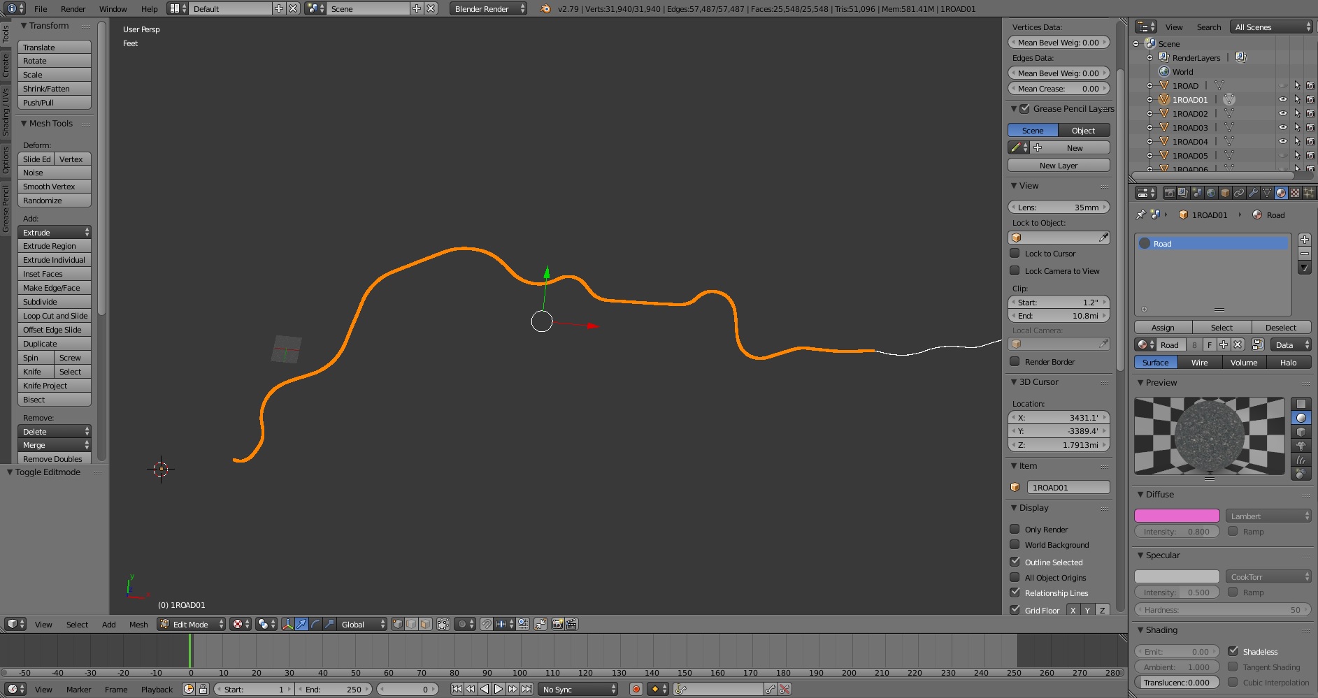Viewport: 1318px width, 698px height.
Task: Click the record keyframe button in timeline
Action: [x=636, y=689]
